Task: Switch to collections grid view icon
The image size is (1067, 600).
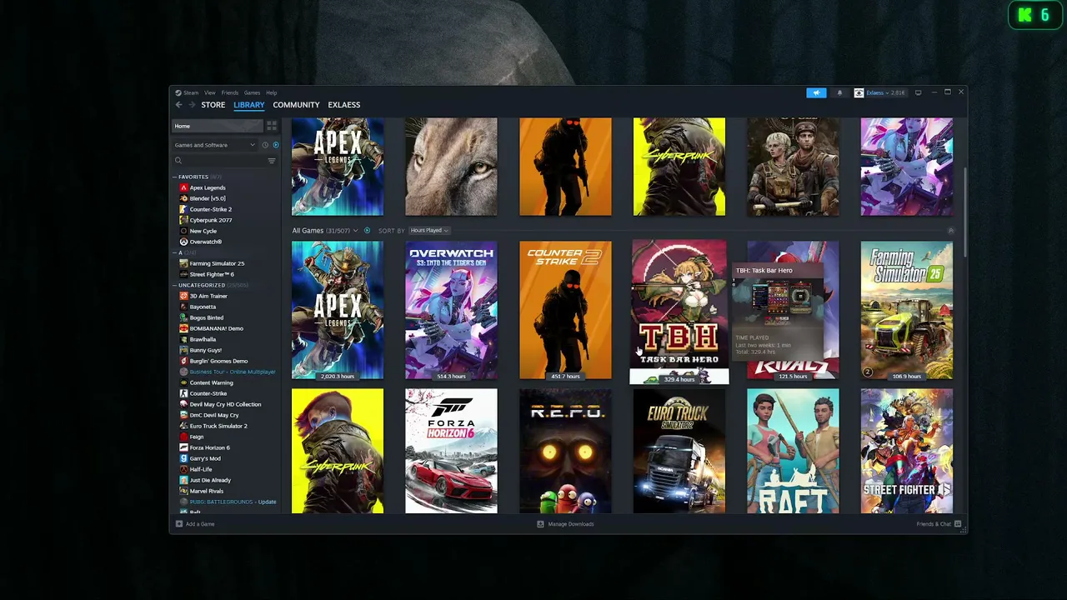Action: tap(271, 126)
